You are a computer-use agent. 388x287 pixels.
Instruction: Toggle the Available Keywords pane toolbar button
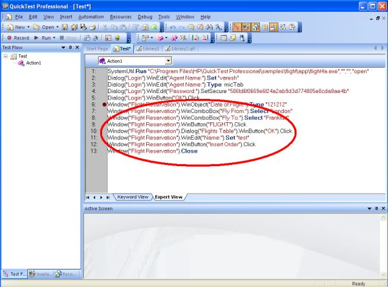[x=246, y=27]
